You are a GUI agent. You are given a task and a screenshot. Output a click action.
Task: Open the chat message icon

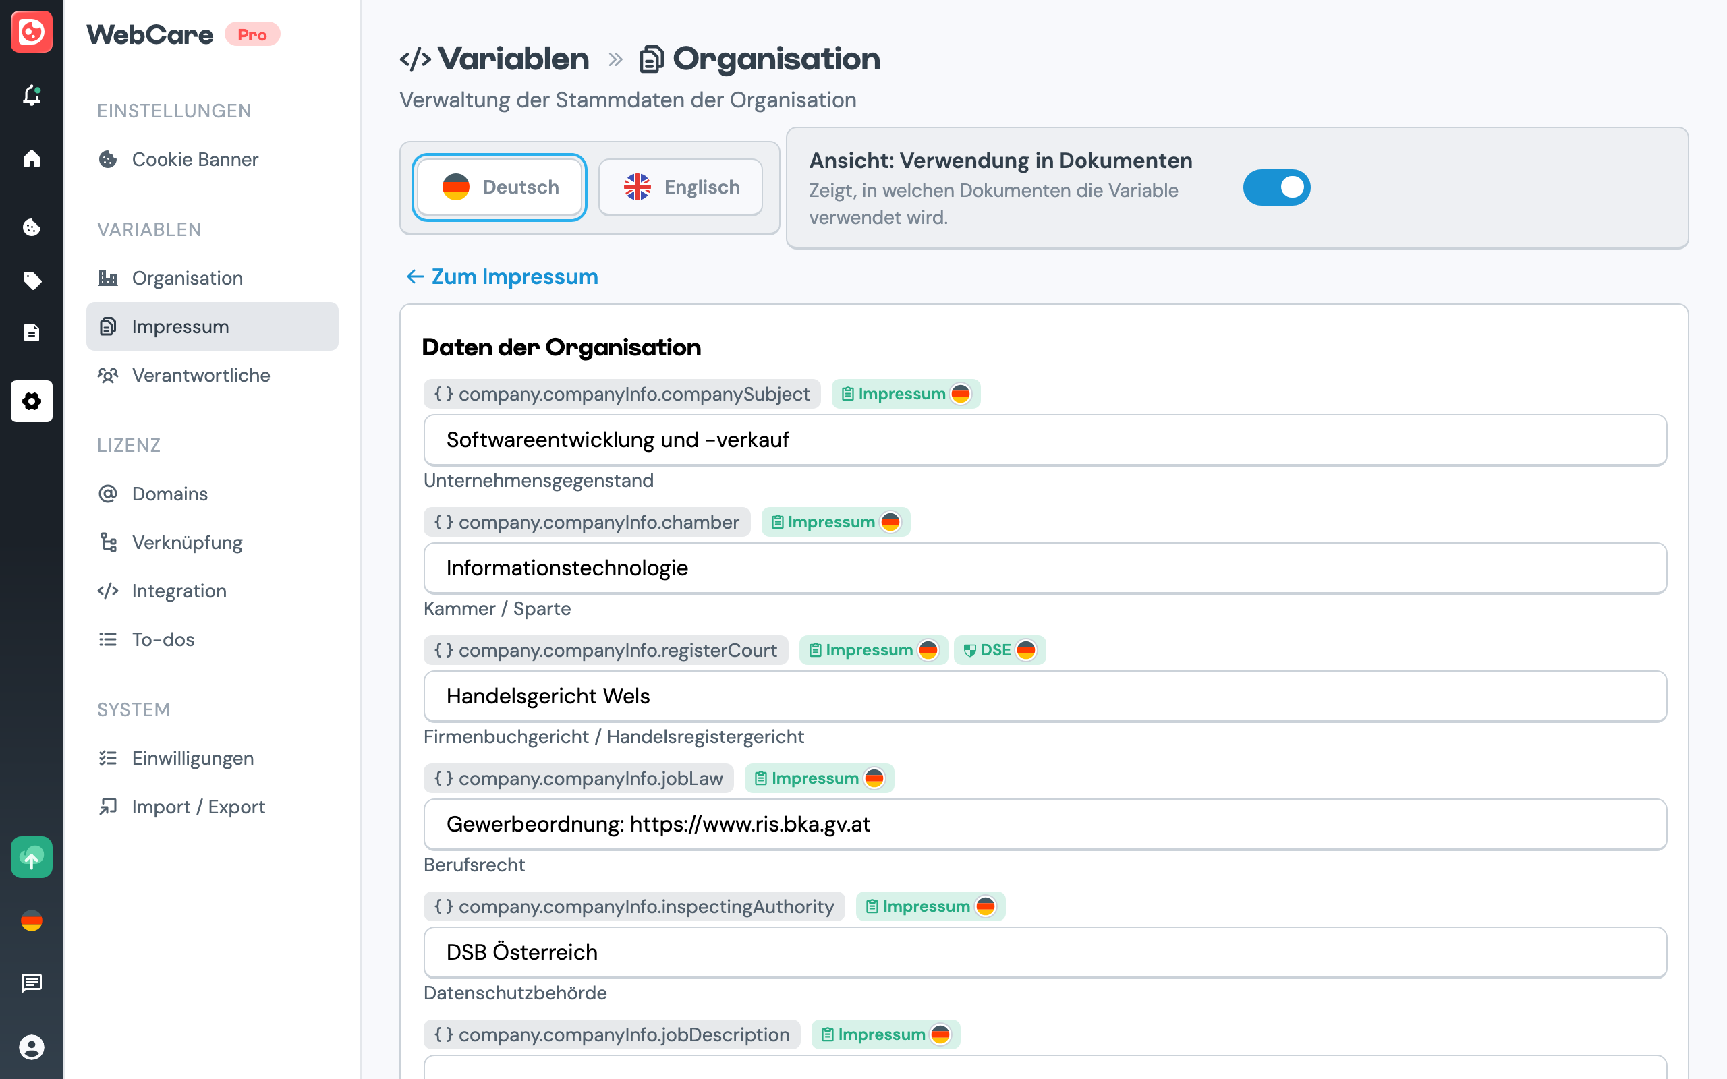[x=32, y=983]
